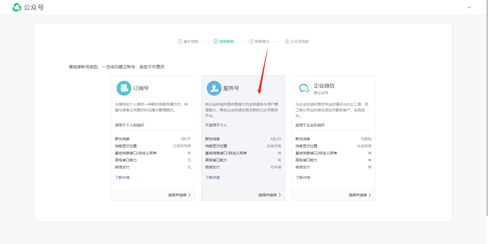
Task: Open 了解详情 link for 企业微信
Action: coord(303,178)
